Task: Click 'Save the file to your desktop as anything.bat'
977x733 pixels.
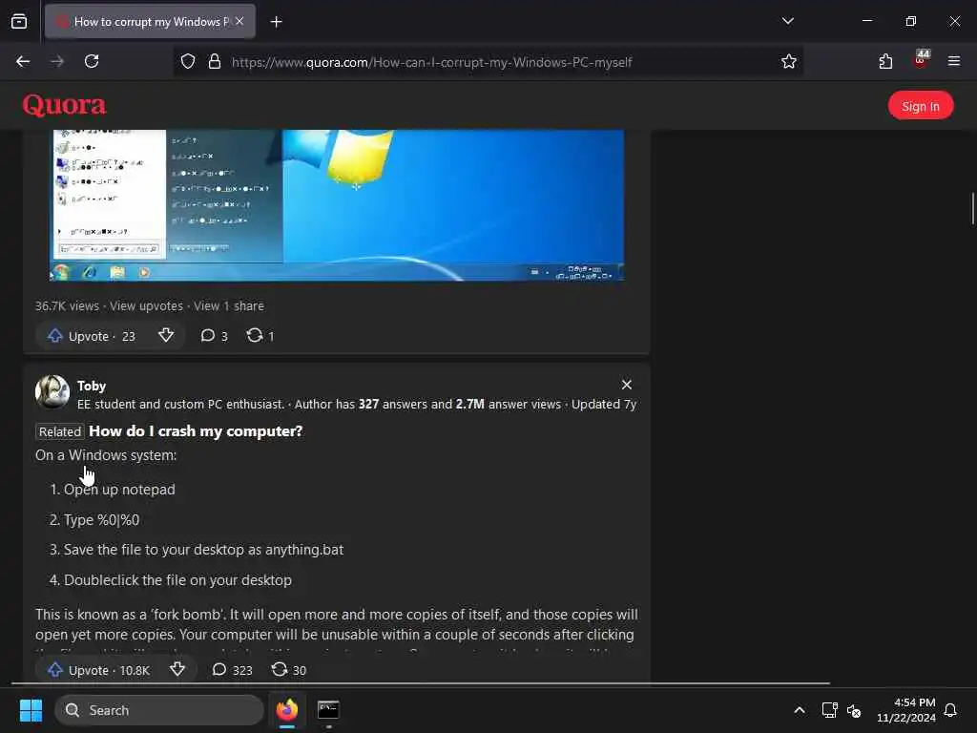Action: point(204,550)
